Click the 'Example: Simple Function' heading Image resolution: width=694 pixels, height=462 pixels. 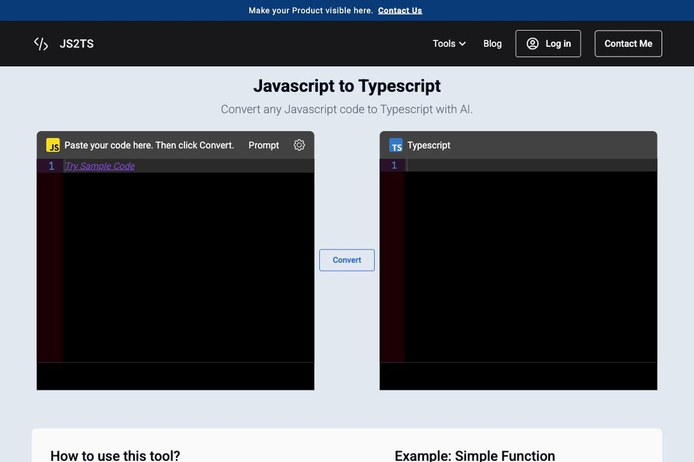[475, 455]
